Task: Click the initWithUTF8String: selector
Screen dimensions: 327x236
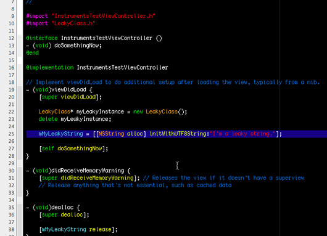Action: [x=180, y=134]
